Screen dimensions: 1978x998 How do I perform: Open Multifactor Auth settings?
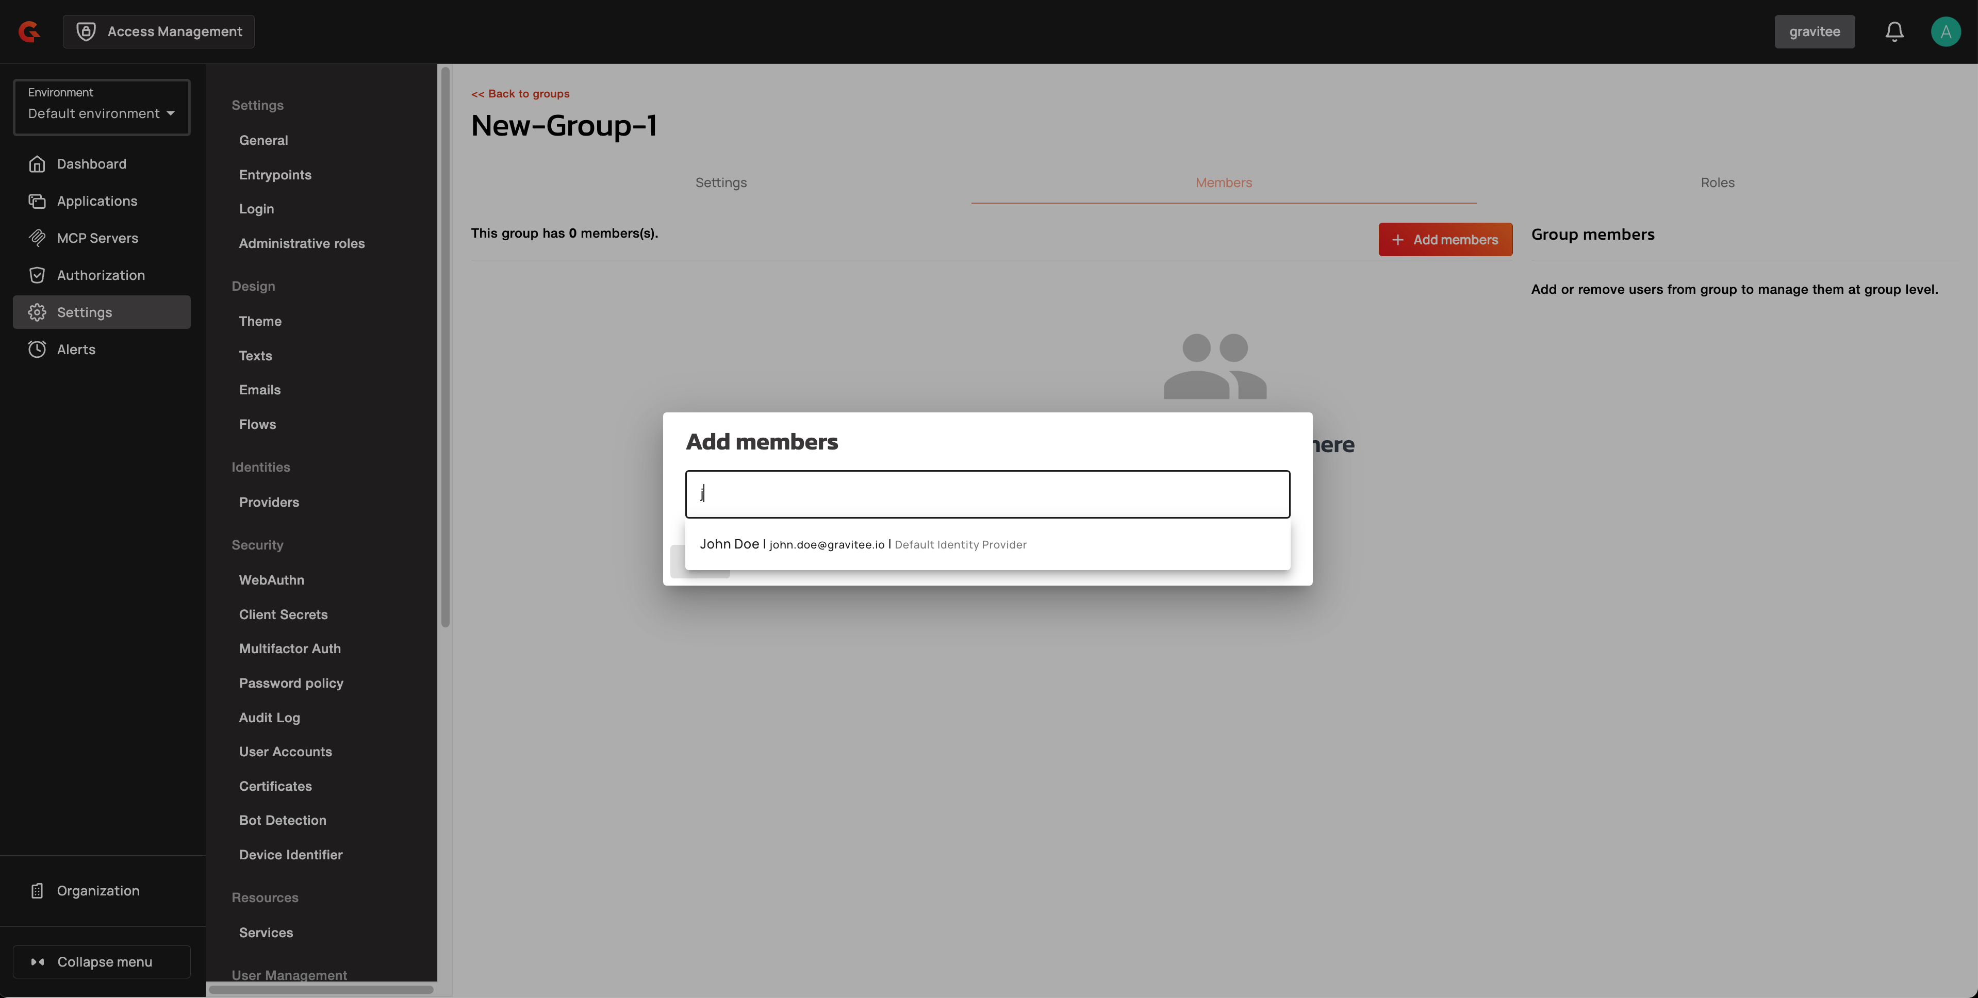pyautogui.click(x=289, y=648)
